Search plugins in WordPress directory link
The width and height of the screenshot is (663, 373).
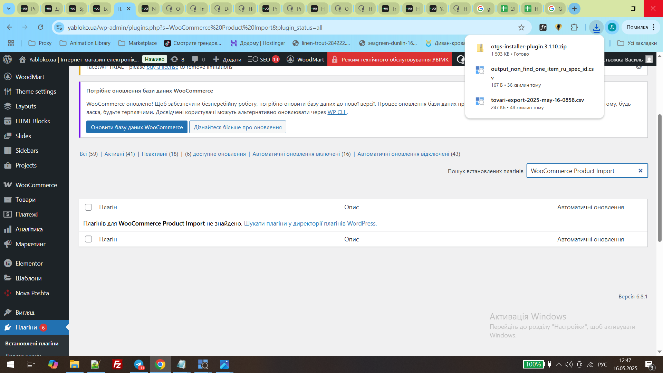coord(310,223)
